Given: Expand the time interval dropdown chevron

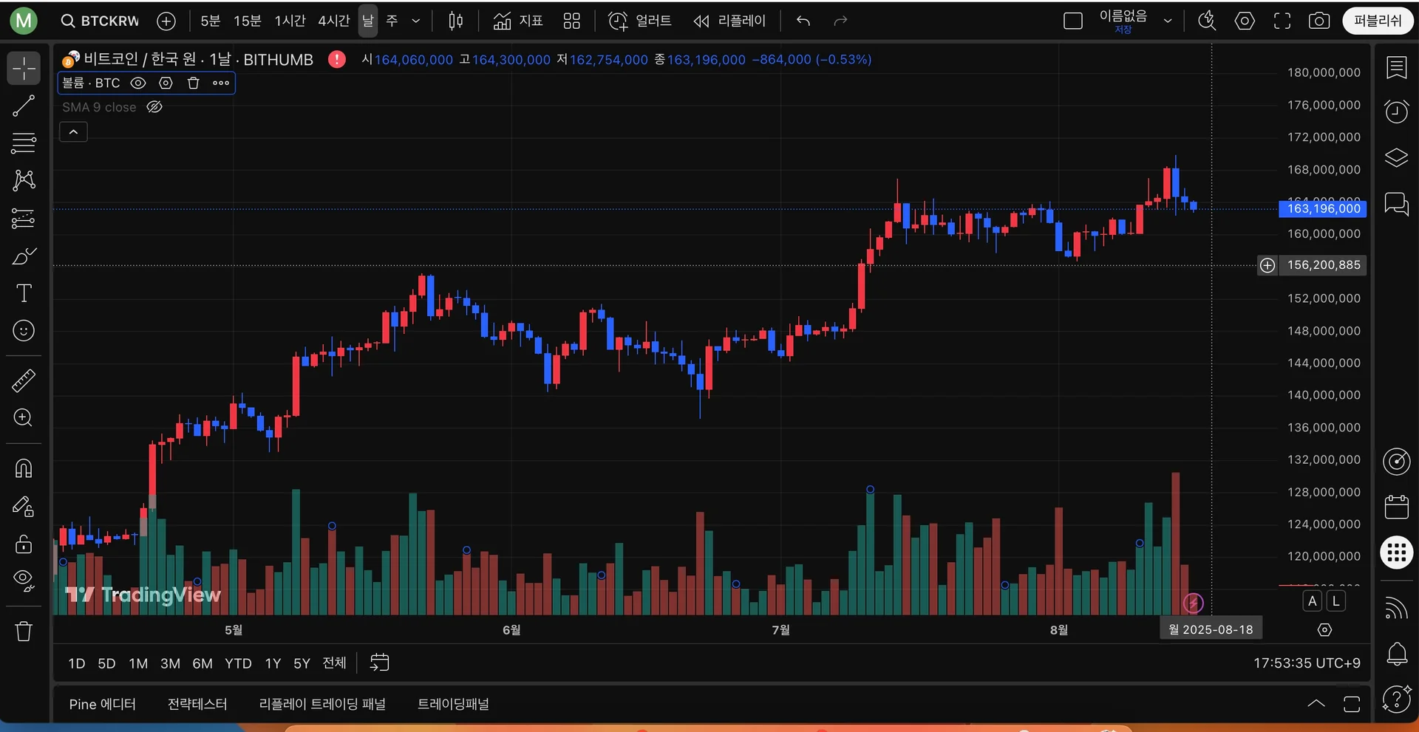Looking at the screenshot, I should [x=416, y=21].
